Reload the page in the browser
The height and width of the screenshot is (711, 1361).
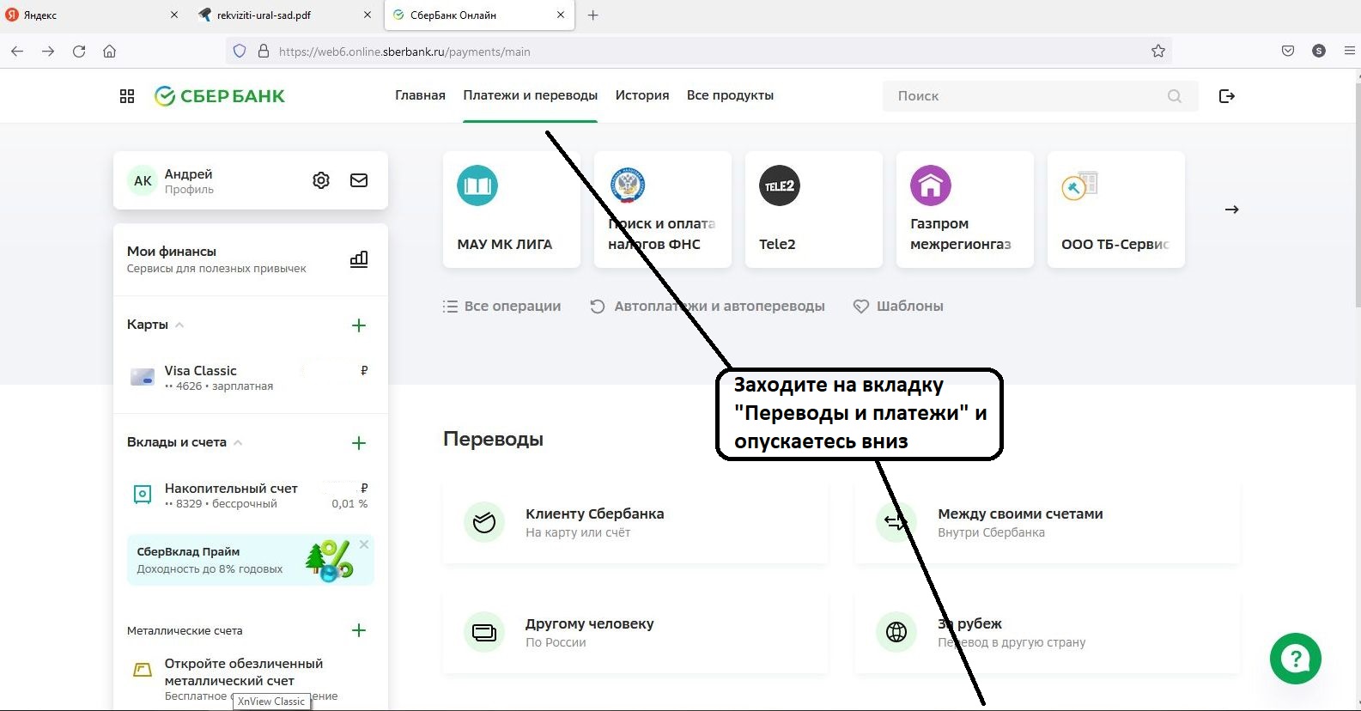[79, 52]
